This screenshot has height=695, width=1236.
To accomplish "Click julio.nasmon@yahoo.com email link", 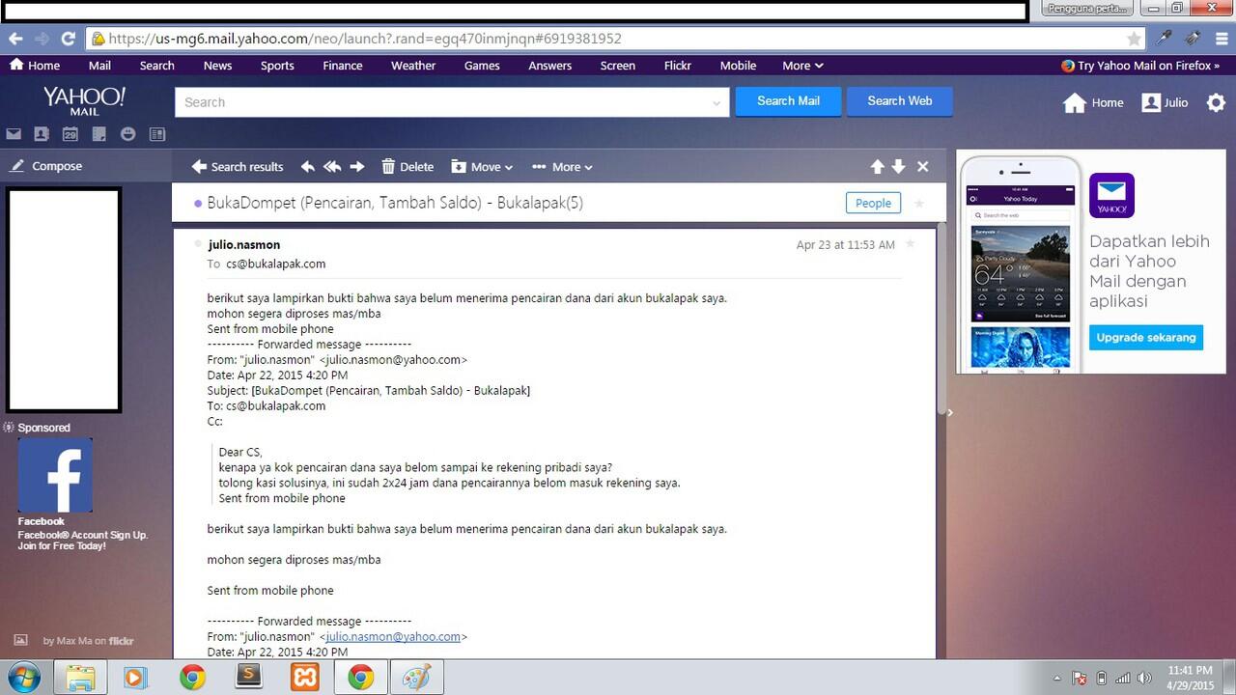I will tap(393, 637).
